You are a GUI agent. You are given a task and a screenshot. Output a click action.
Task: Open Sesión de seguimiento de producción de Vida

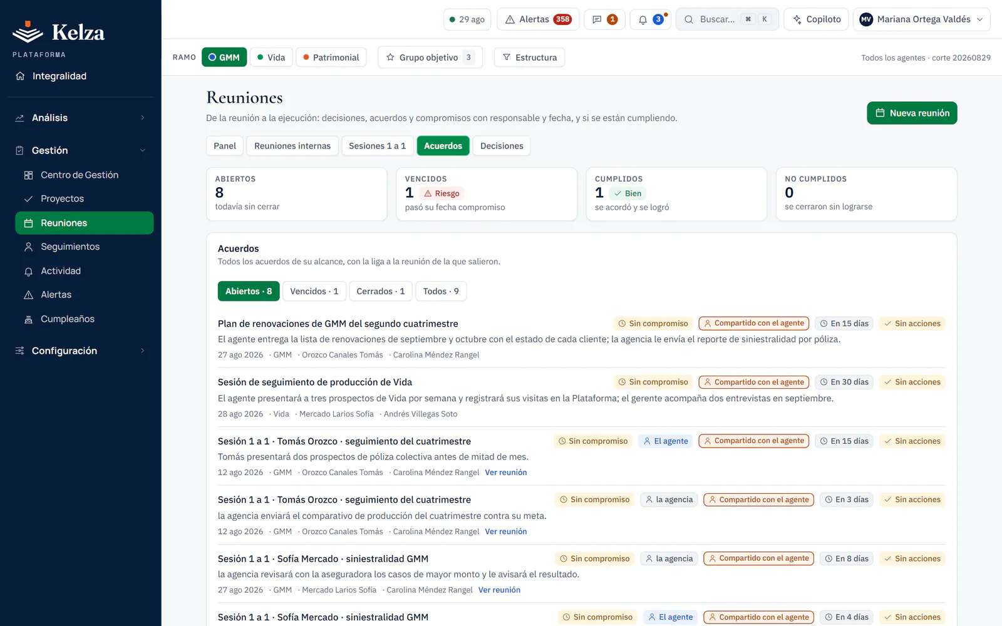click(x=315, y=382)
